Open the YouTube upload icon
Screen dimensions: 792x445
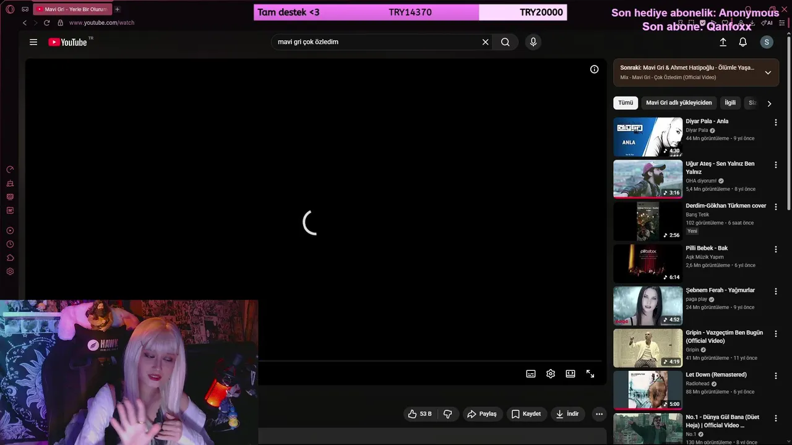click(x=723, y=42)
